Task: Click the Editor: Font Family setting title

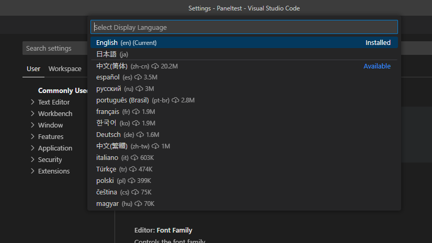Action: [x=163, y=230]
